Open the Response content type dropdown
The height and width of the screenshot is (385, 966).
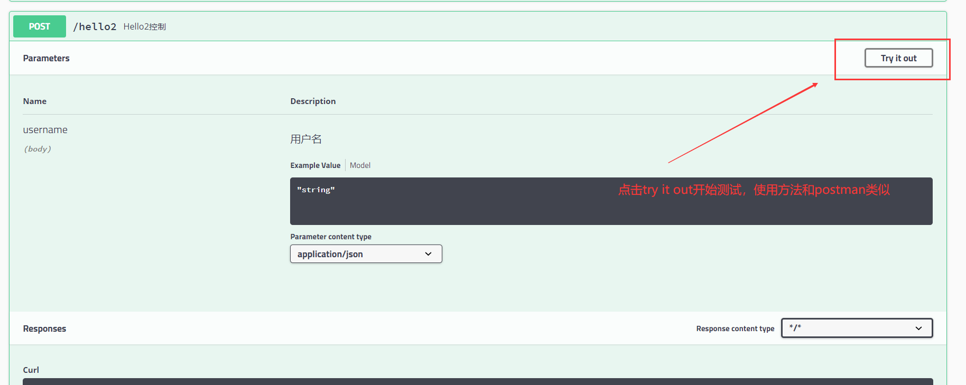pyautogui.click(x=857, y=328)
